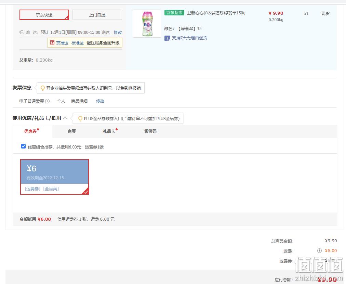Switch to 礼品卡 tab

point(109,131)
